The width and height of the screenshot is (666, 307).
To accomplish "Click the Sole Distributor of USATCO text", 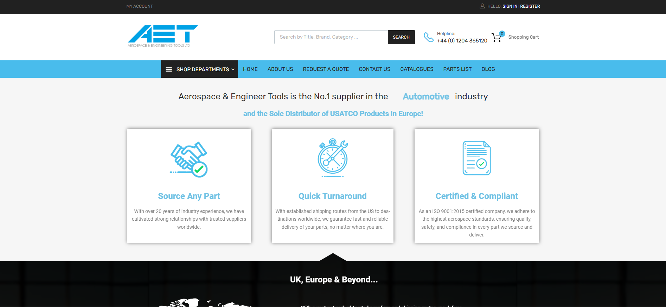I will (333, 114).
